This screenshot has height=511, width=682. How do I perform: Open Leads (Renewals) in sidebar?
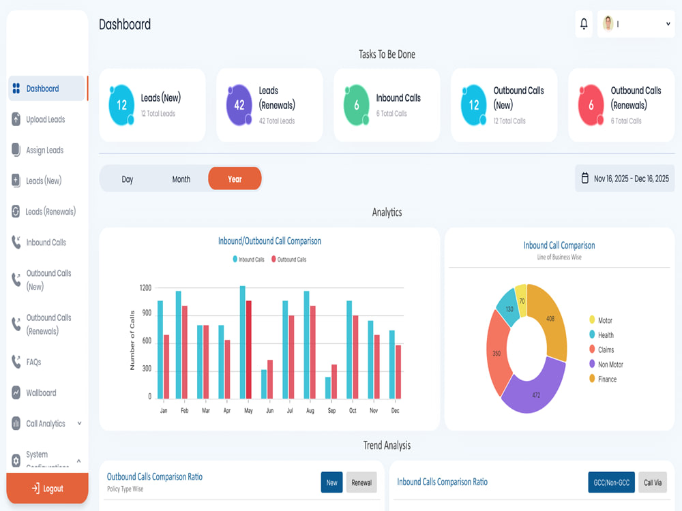tap(50, 212)
